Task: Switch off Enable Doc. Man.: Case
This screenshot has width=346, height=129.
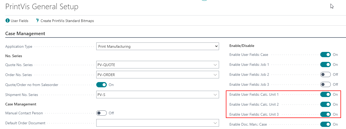Action: (326, 124)
